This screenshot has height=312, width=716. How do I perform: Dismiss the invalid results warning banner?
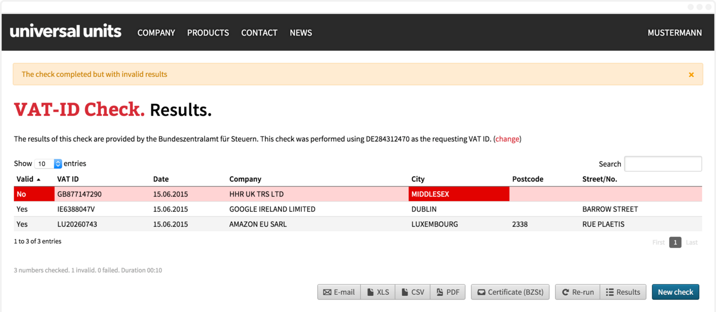tap(691, 75)
